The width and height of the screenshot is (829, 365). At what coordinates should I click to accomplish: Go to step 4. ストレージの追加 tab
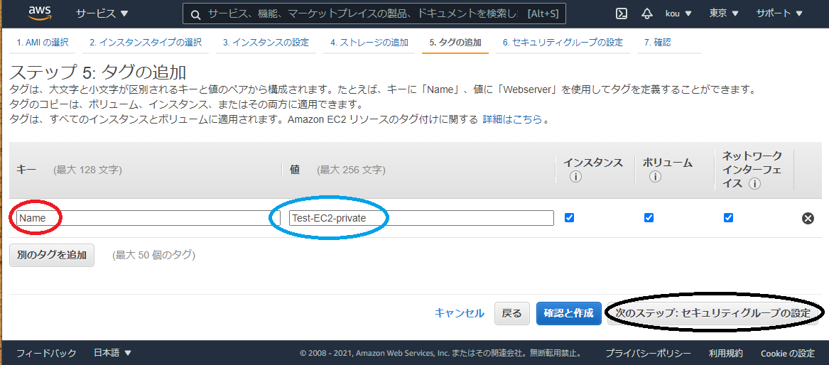tap(369, 43)
